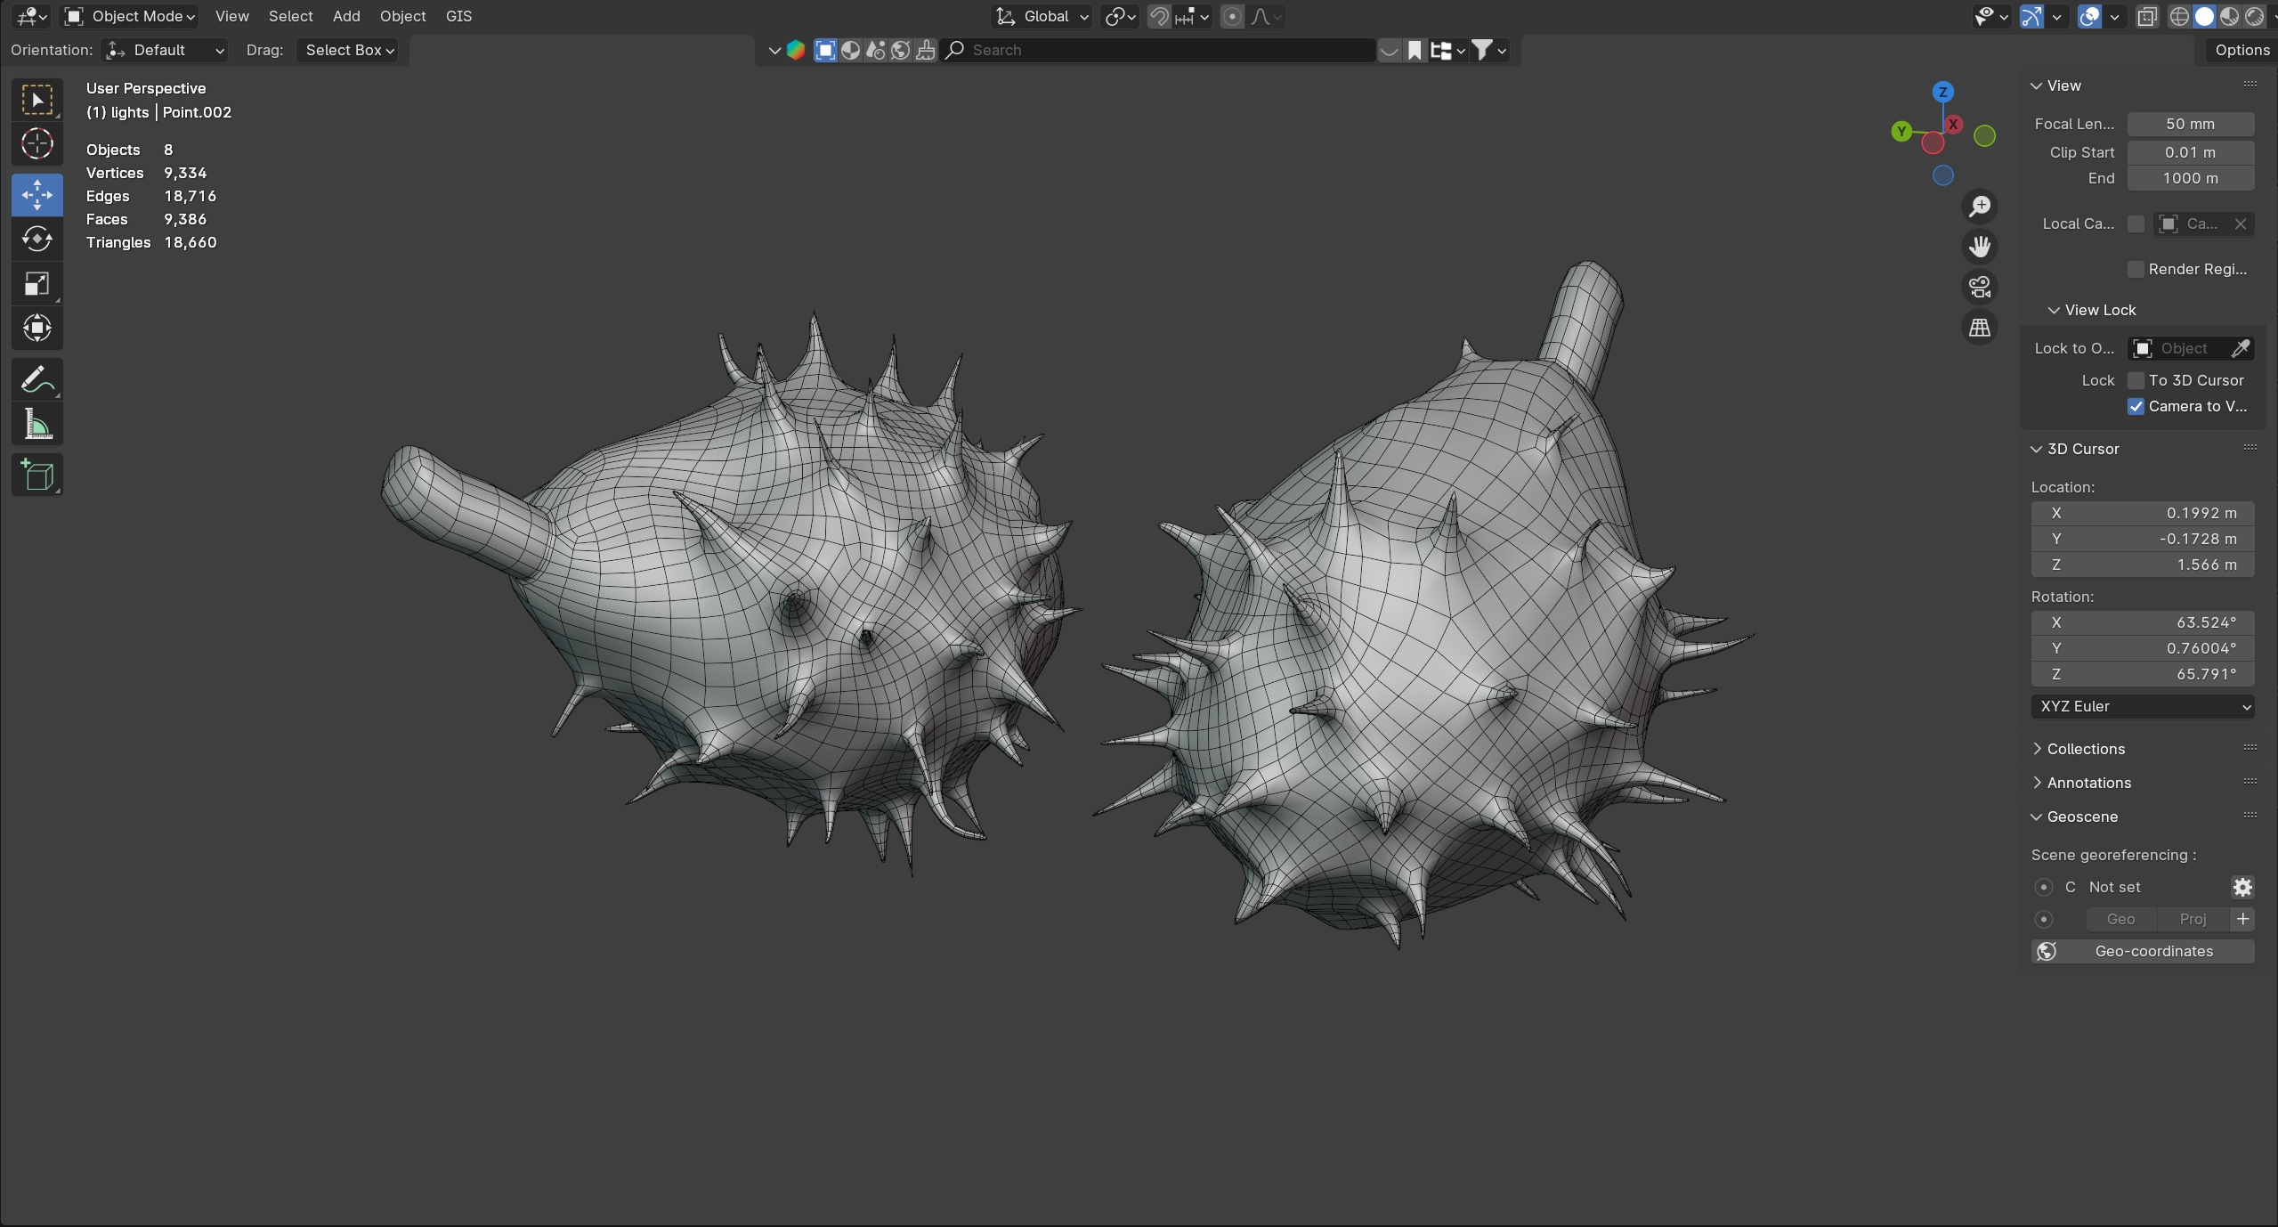The width and height of the screenshot is (2278, 1227).
Task: Enable the Render Region checkbox
Action: click(x=2136, y=269)
